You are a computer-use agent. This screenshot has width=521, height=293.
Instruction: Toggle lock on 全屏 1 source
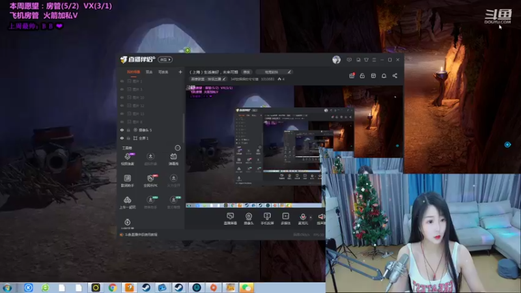[x=128, y=138]
